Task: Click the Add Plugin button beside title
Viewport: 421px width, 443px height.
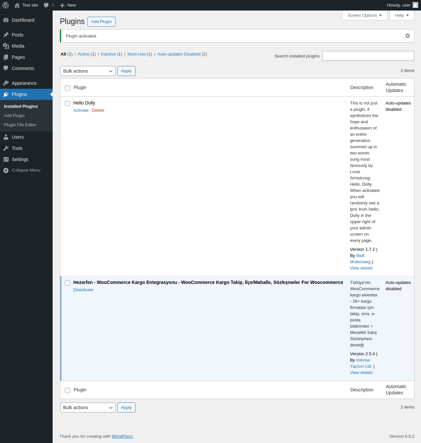Action: pyautogui.click(x=101, y=22)
